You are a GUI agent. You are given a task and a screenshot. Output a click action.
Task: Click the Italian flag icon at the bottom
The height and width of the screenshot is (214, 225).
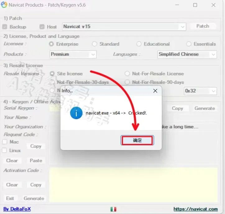click(x=113, y=209)
